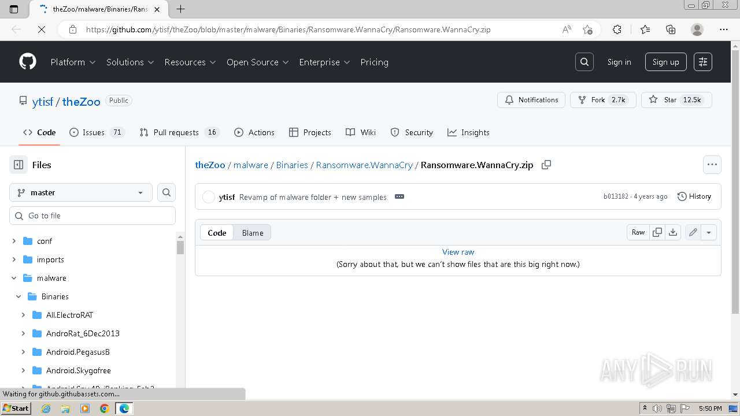Click the GitHub logo
This screenshot has height=416, width=740.
(28, 62)
